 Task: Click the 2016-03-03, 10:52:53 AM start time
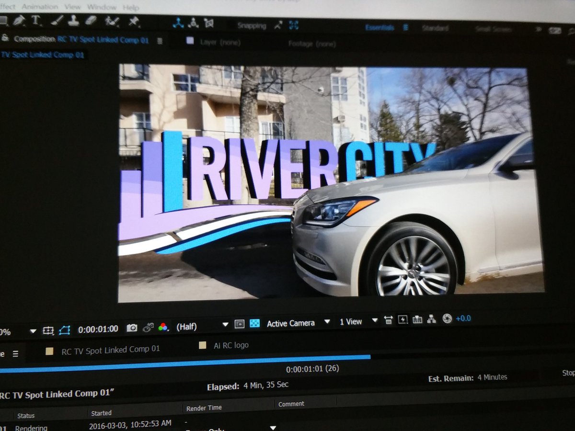point(130,425)
